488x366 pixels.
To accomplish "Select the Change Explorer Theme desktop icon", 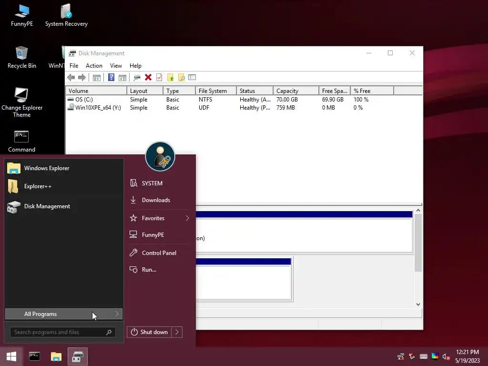I will coord(22,103).
